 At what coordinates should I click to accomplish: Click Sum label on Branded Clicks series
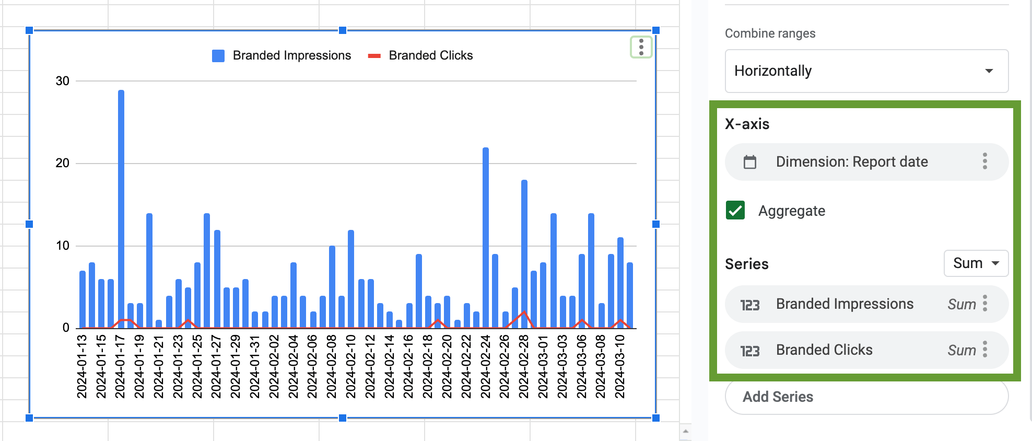point(961,350)
